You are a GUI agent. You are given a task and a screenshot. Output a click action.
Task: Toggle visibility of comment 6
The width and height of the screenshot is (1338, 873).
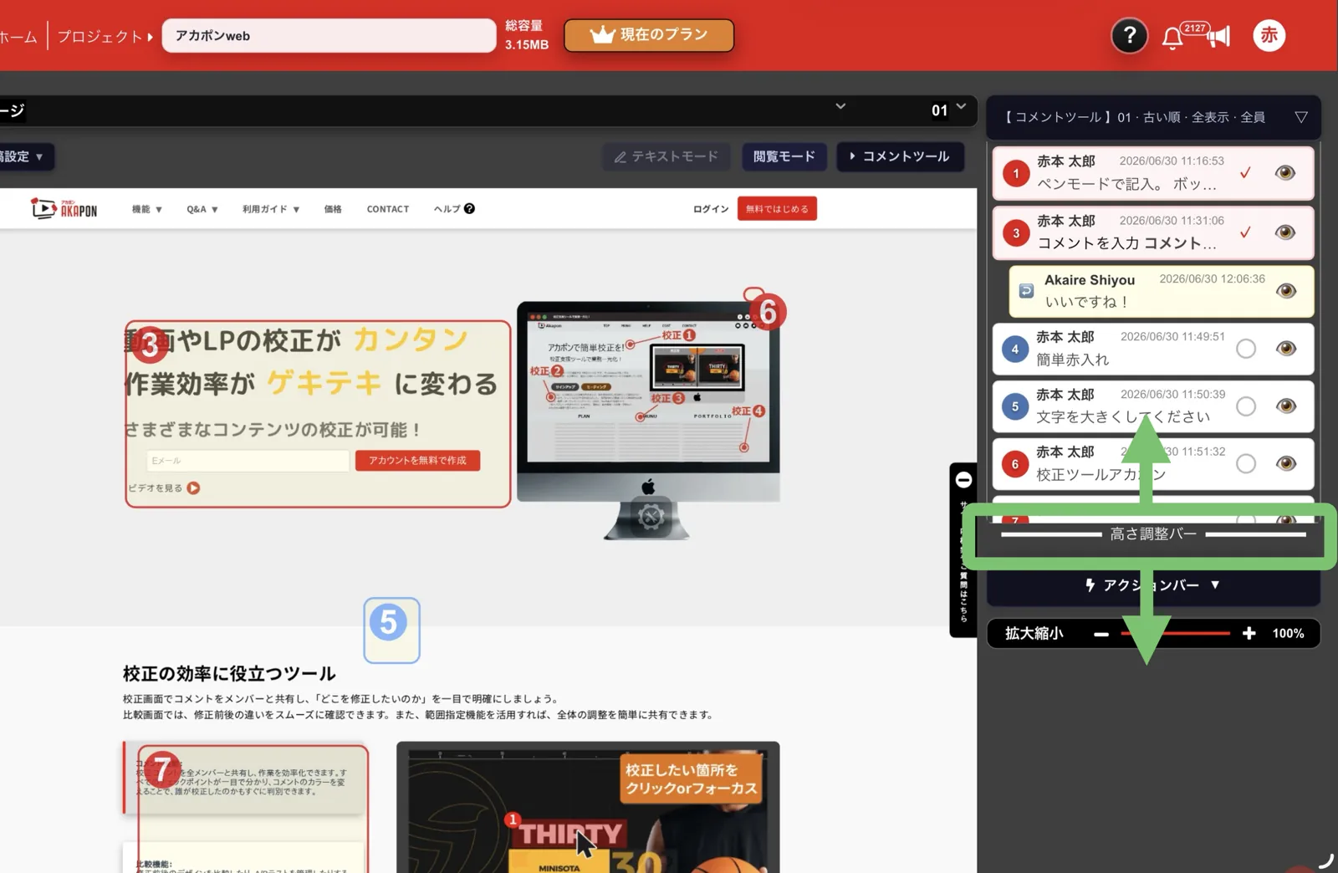(1286, 463)
